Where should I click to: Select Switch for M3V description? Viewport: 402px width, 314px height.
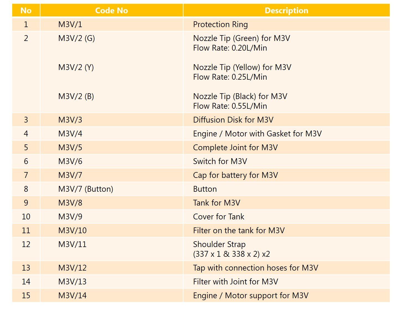pyautogui.click(x=220, y=161)
